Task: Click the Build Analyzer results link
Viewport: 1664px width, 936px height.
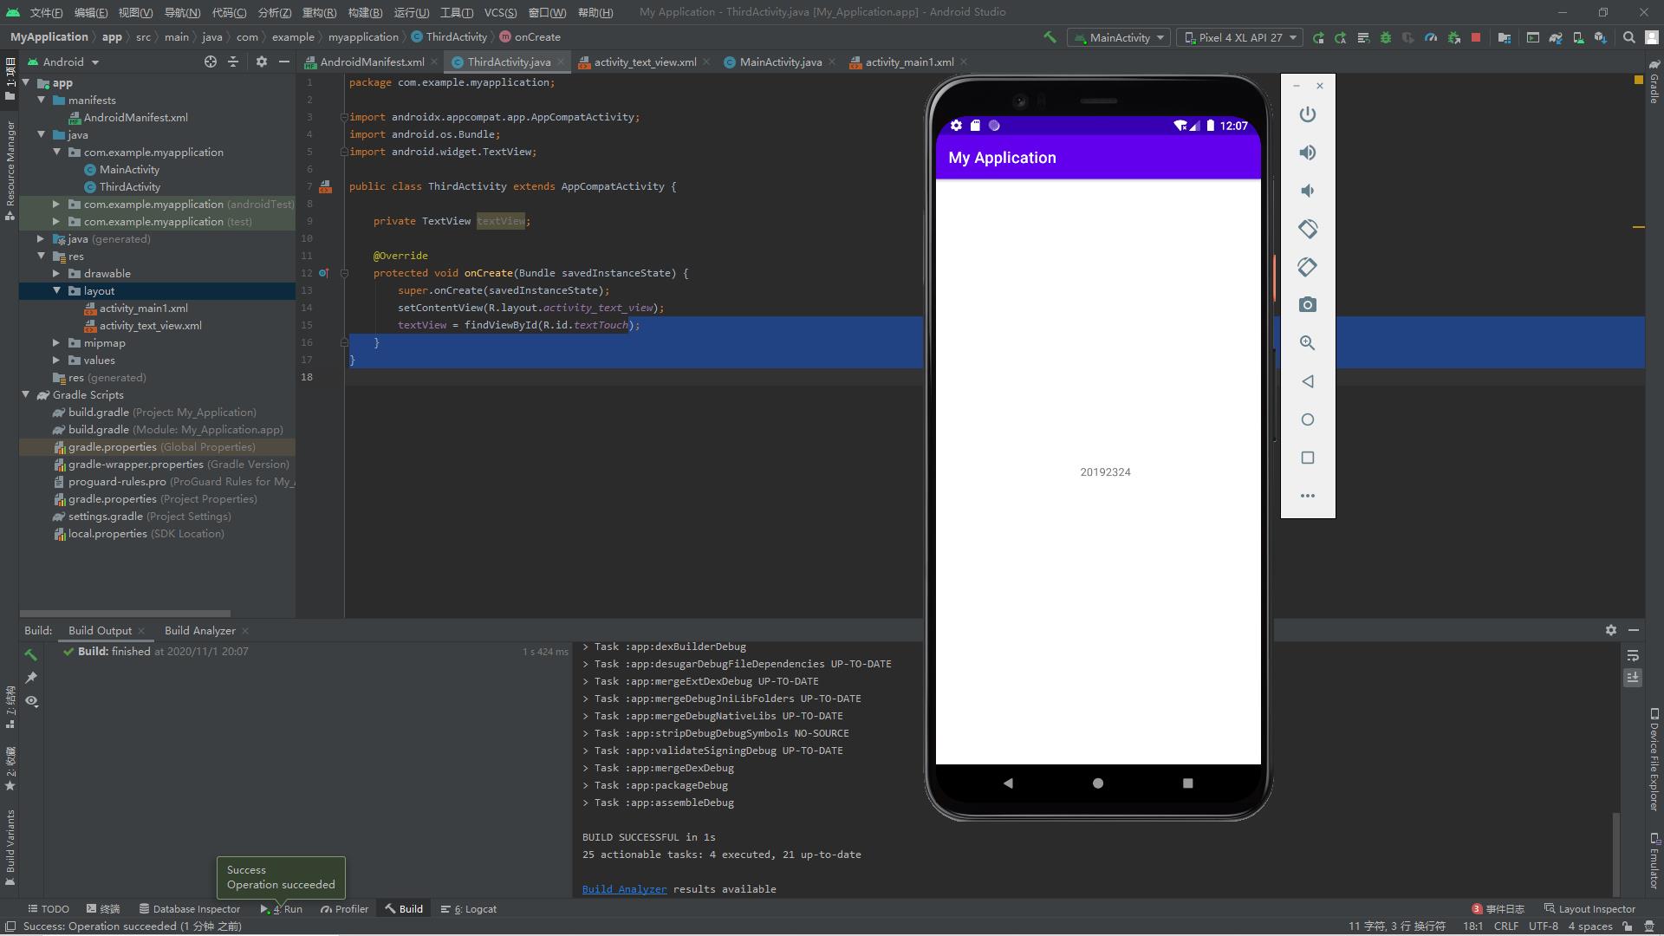Action: coord(624,889)
